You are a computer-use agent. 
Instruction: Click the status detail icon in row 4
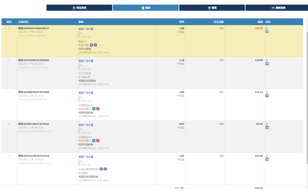[x=267, y=127]
